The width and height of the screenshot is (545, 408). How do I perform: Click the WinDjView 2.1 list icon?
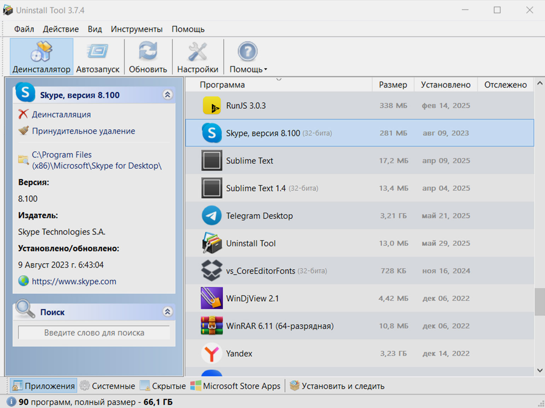pos(212,298)
